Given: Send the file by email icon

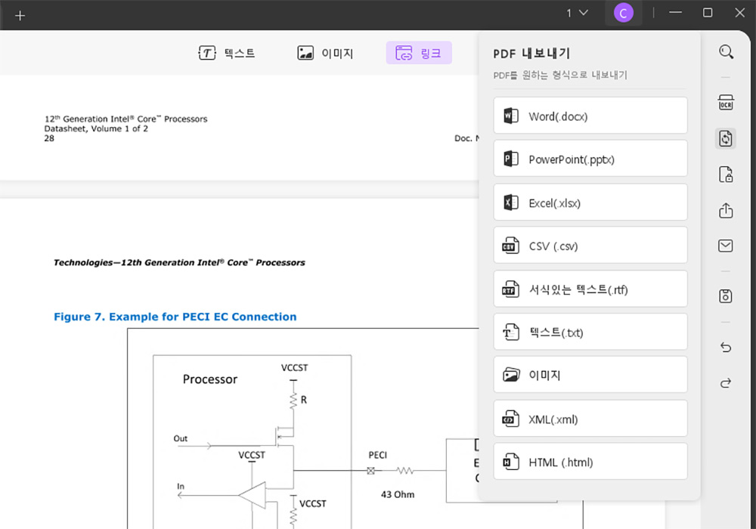Looking at the screenshot, I should (x=726, y=246).
